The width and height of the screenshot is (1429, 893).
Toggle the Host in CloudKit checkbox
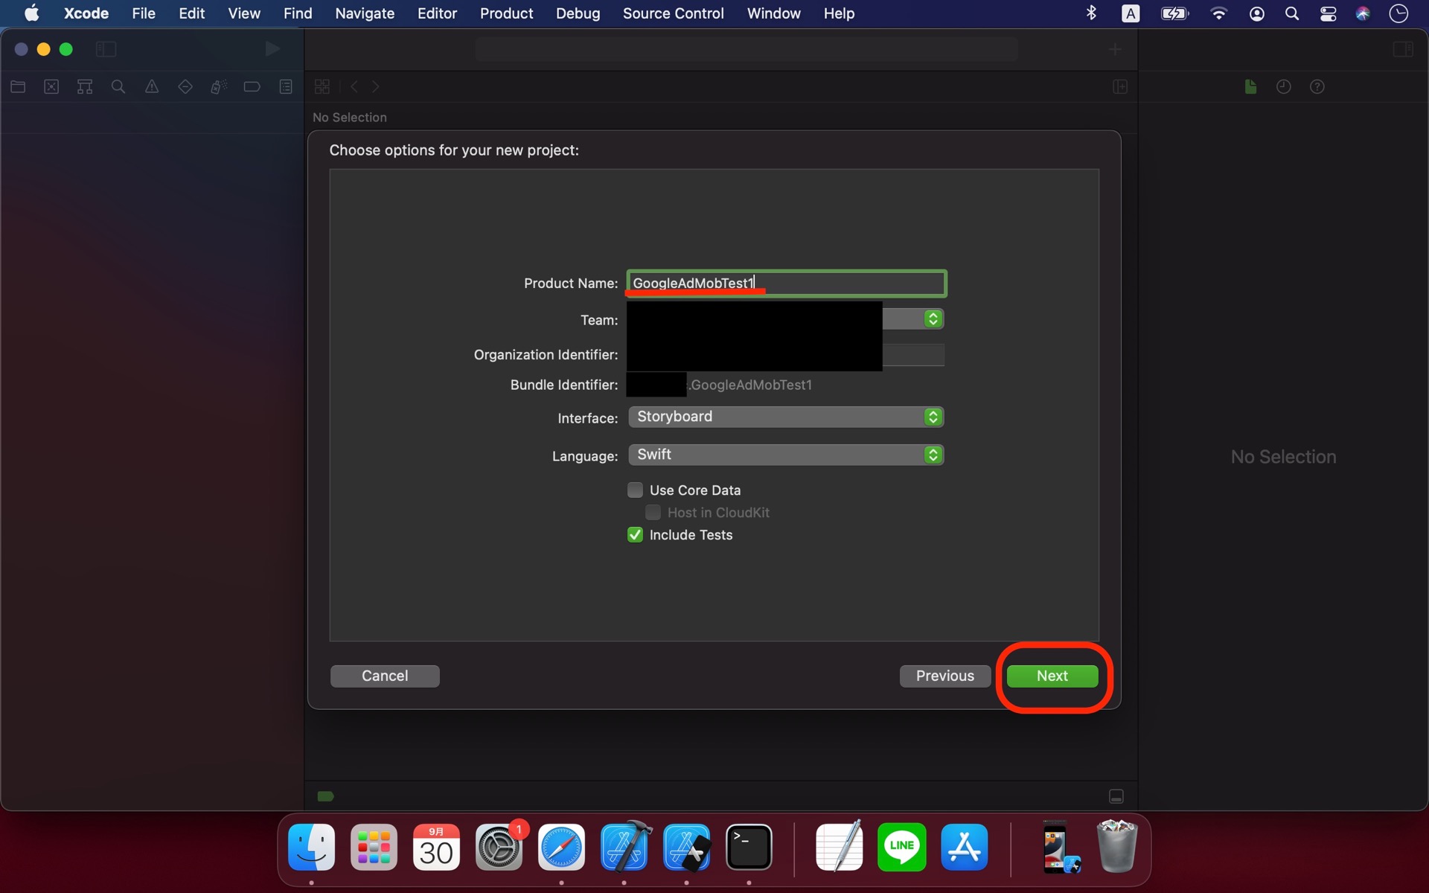(653, 512)
